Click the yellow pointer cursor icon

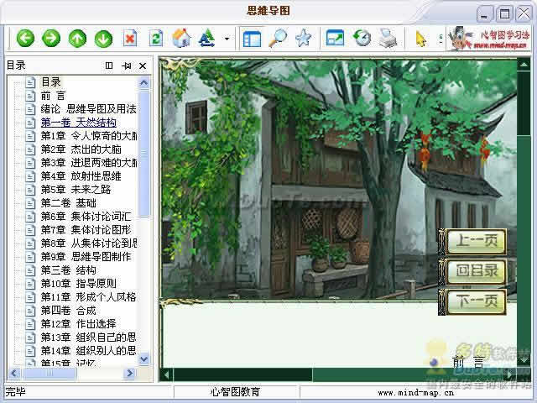click(420, 39)
